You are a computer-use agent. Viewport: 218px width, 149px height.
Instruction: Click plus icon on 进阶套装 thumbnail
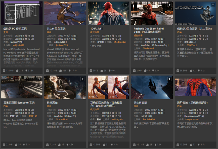[213, 79]
